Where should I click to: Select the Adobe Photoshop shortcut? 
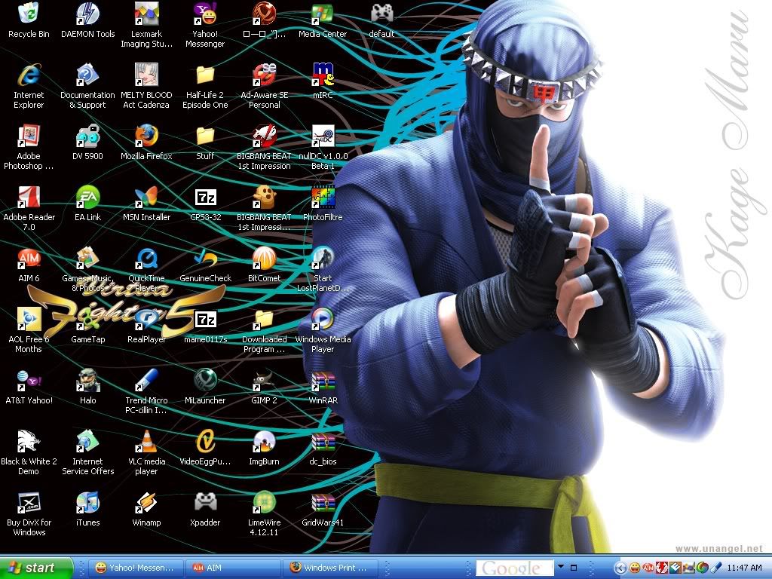[x=29, y=136]
